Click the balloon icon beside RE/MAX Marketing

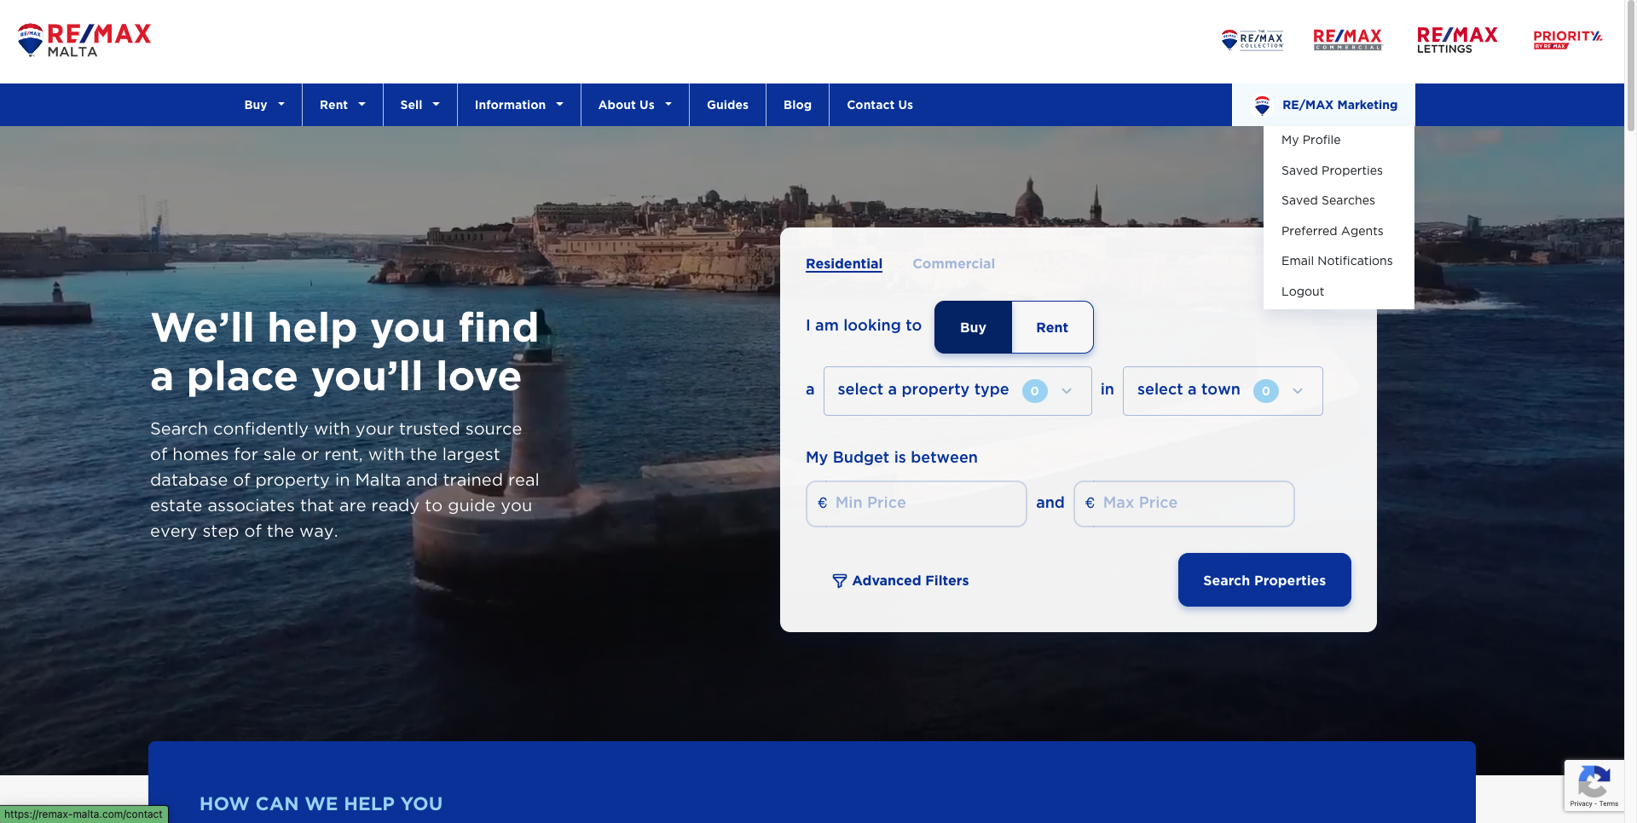click(x=1262, y=105)
